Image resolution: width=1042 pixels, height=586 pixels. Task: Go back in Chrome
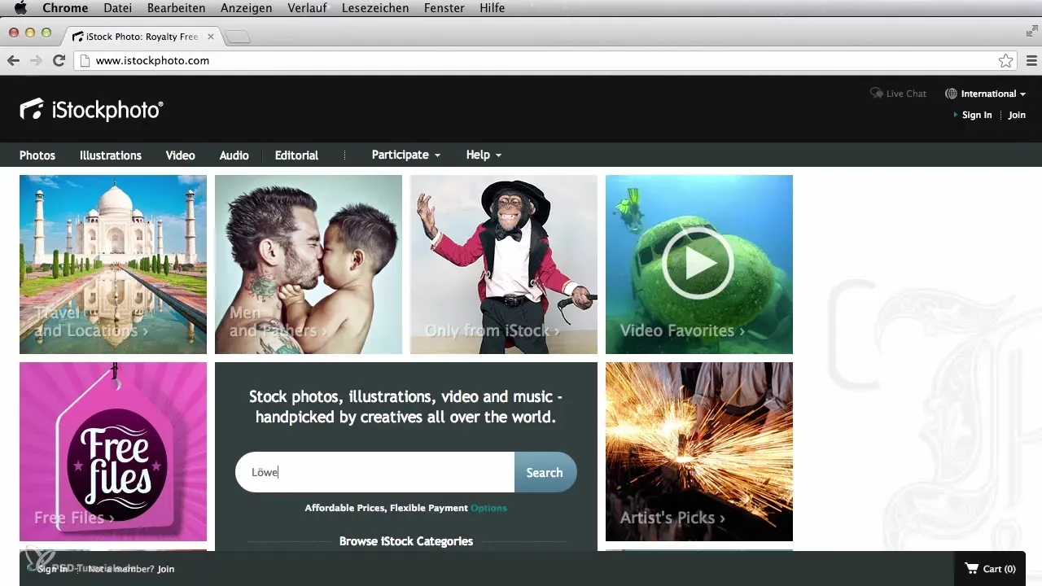[13, 61]
